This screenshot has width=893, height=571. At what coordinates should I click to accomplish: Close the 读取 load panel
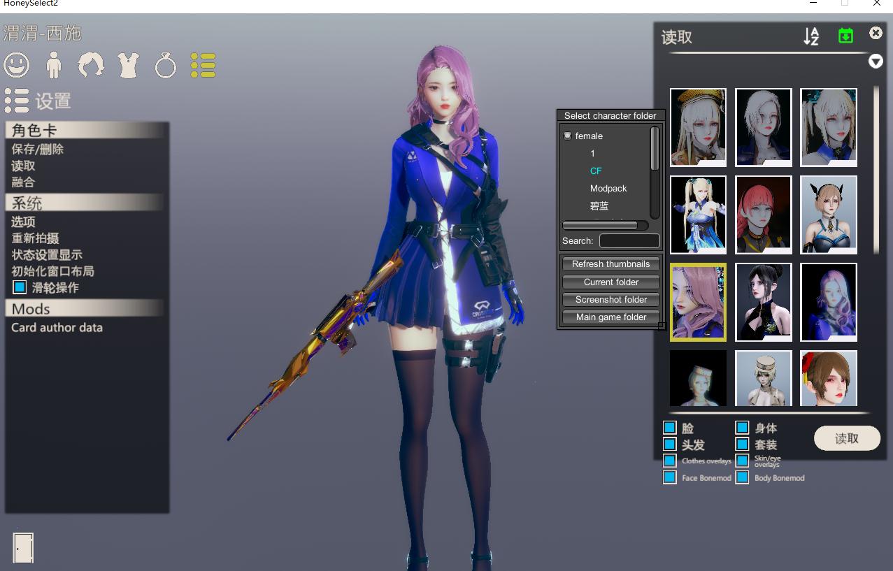click(x=876, y=33)
